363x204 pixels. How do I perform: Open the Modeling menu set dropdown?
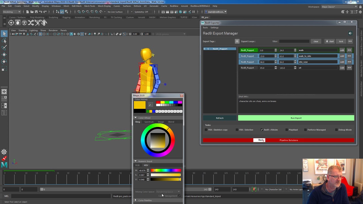tap(12, 12)
